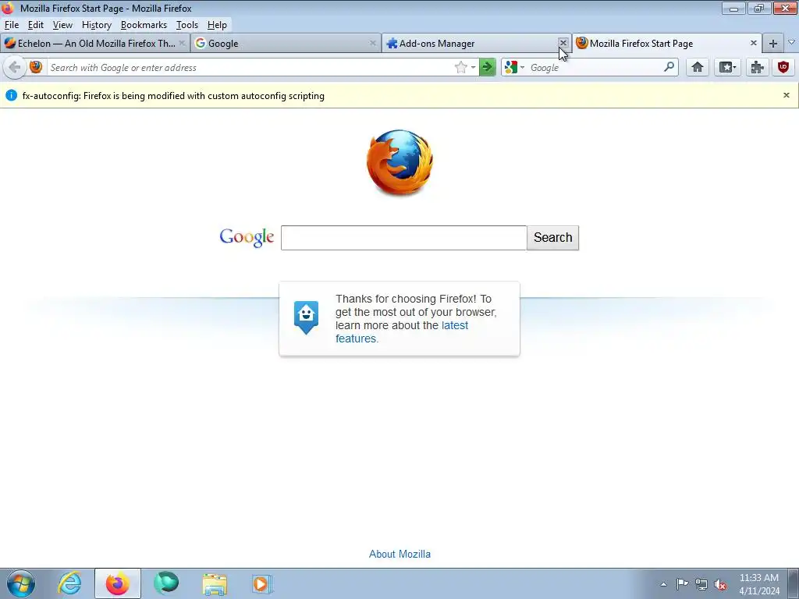This screenshot has width=799, height=599.
Task: Click the green Go arrow button
Action: point(488,67)
